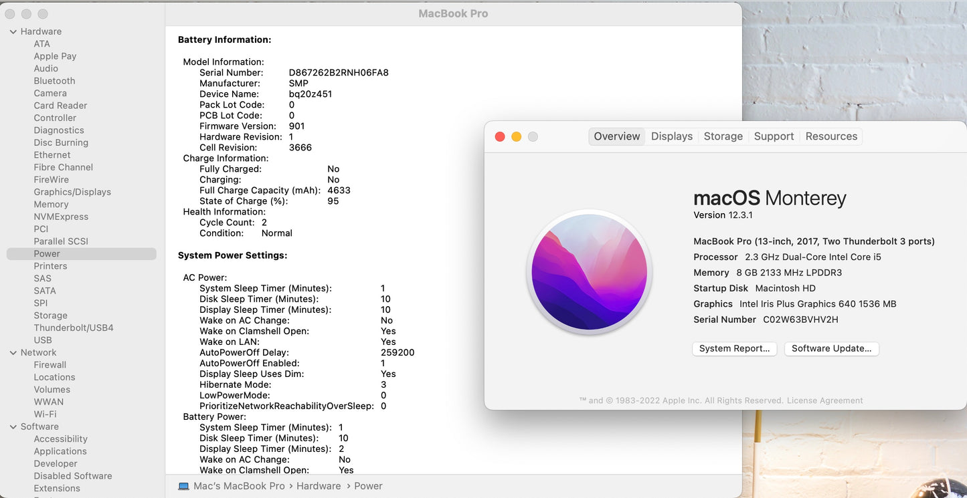Select Memory in the Hardware list
This screenshot has height=498, width=967.
pos(51,205)
